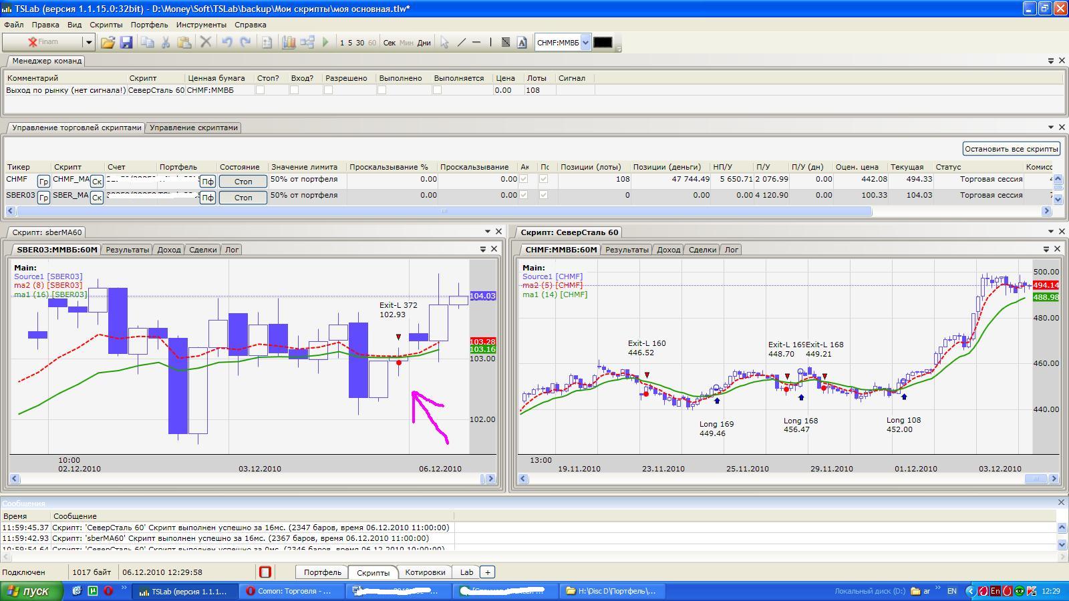Check the 'Выполнено' checkbox for СеверСталь row
Screen dimensions: 1069x601
(381, 90)
